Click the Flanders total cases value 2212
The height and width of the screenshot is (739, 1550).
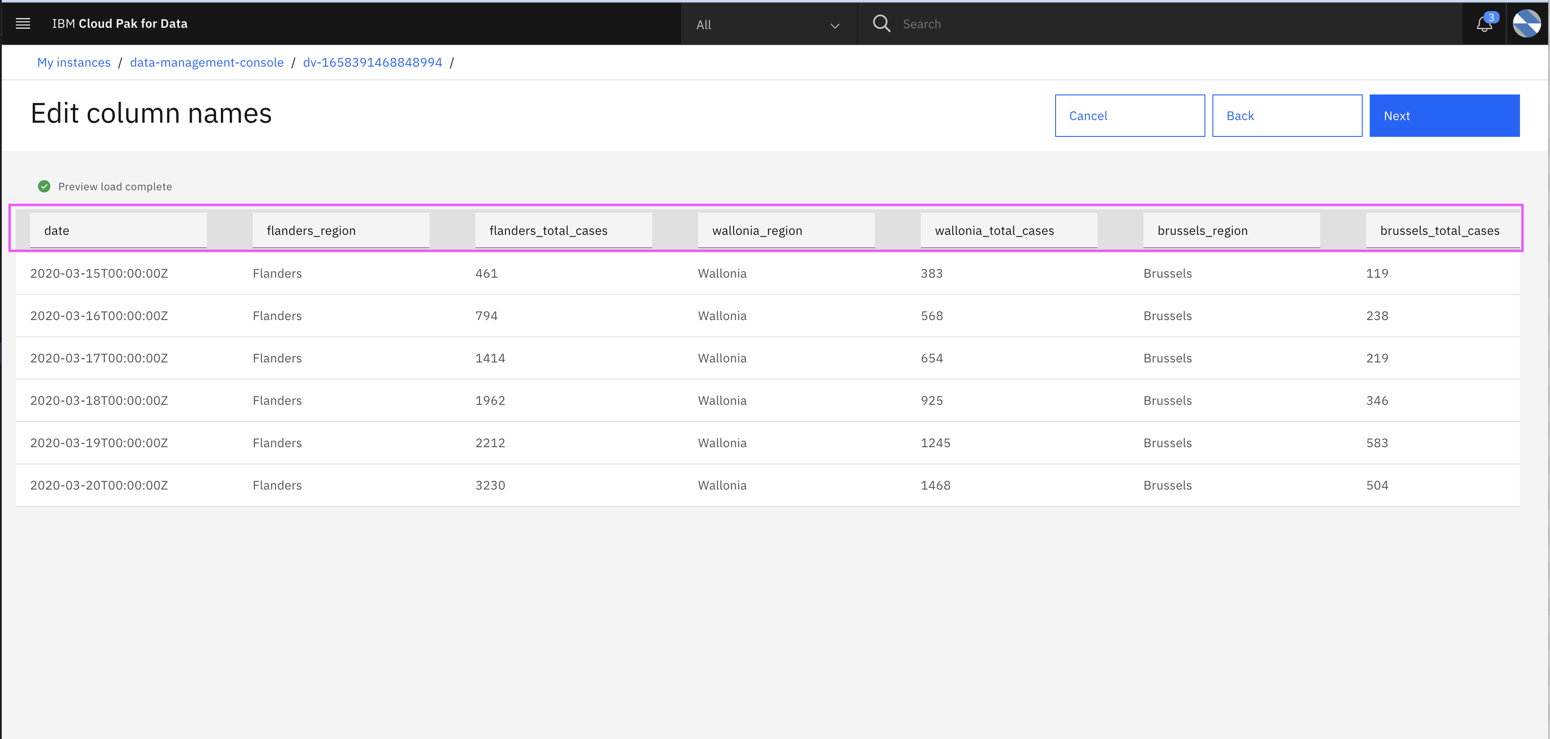tap(490, 443)
